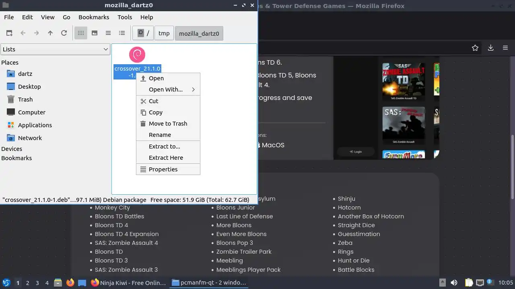Activate the Ninja Kiwi Firefox taskbar entry

tap(129, 283)
